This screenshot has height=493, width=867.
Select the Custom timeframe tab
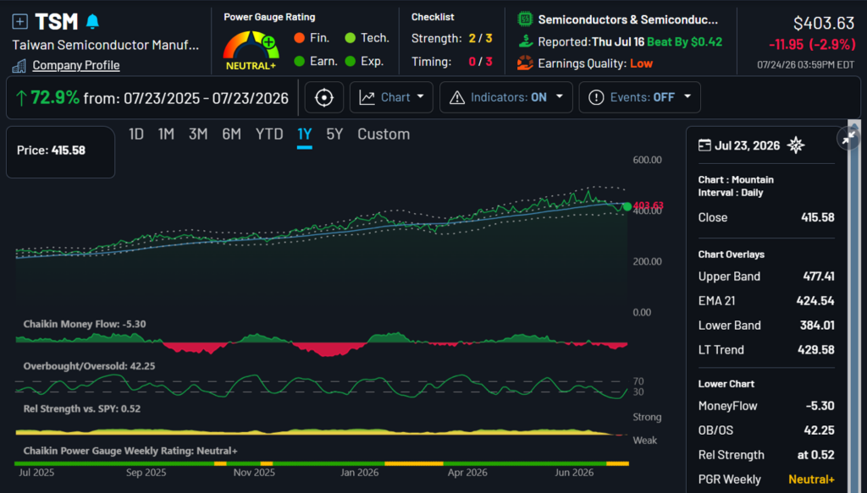(x=384, y=134)
